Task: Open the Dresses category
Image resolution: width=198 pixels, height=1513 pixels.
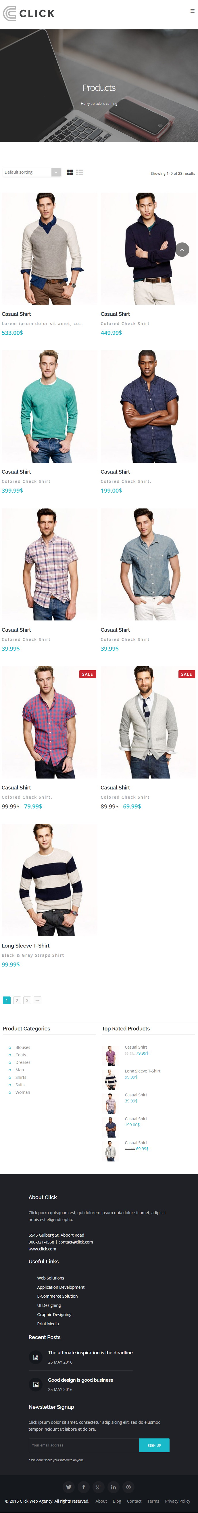Action: pyautogui.click(x=23, y=1062)
